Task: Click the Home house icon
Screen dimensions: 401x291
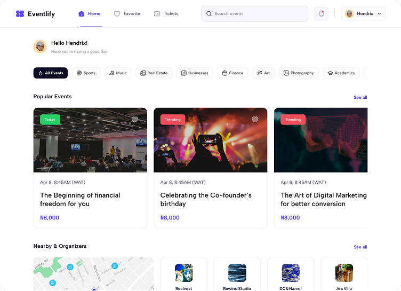Action: click(82, 13)
